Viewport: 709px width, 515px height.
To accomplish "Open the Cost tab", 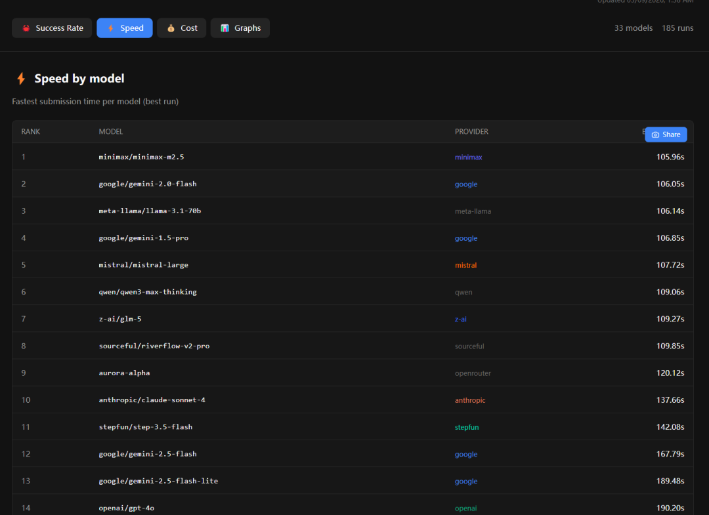I will pyautogui.click(x=182, y=28).
